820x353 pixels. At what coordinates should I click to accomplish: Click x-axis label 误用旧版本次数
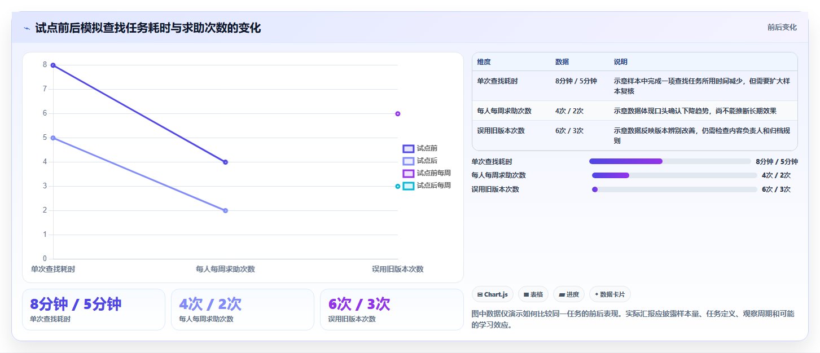[x=398, y=270]
